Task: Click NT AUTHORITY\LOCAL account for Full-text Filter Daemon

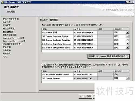Action: (86, 75)
